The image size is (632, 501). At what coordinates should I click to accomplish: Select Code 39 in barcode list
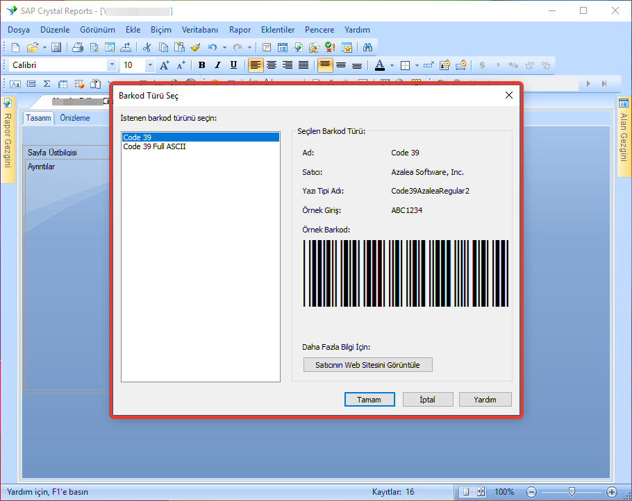(x=200, y=137)
